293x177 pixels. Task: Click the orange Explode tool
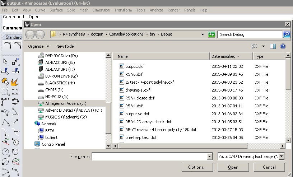(15, 81)
